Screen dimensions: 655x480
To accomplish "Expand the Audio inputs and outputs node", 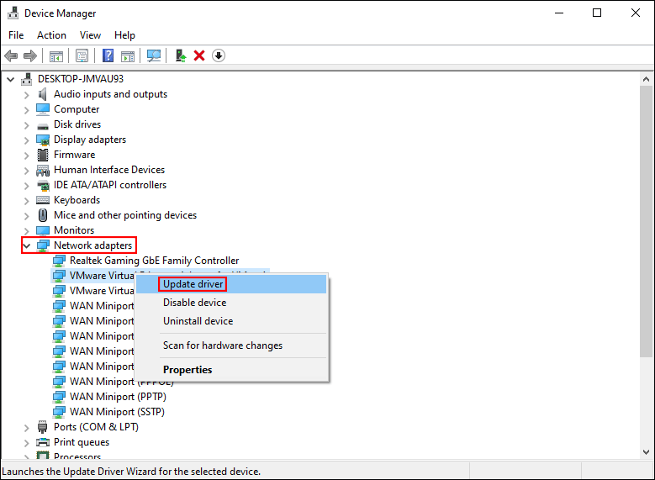I will tap(27, 95).
